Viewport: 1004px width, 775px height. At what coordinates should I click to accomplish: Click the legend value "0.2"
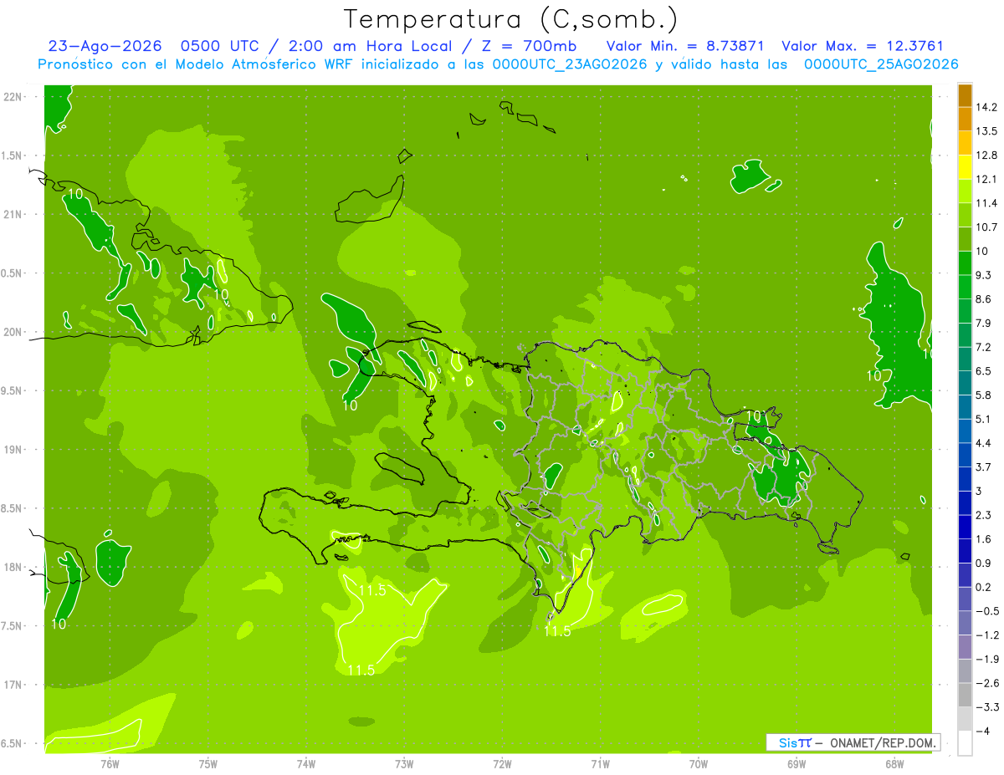click(x=985, y=588)
